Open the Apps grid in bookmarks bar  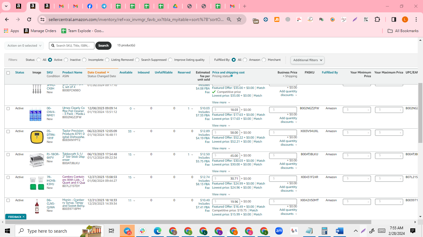(x=11, y=31)
